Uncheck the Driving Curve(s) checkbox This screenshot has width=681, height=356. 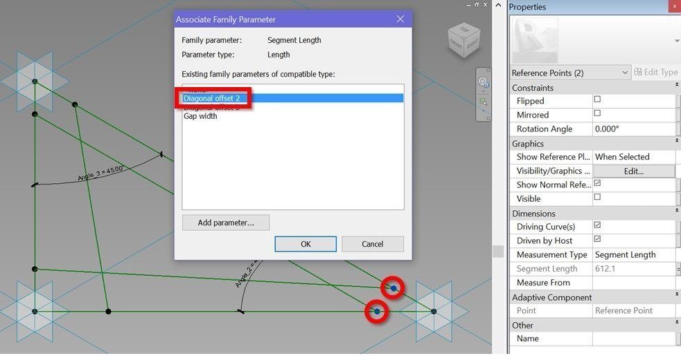point(597,225)
